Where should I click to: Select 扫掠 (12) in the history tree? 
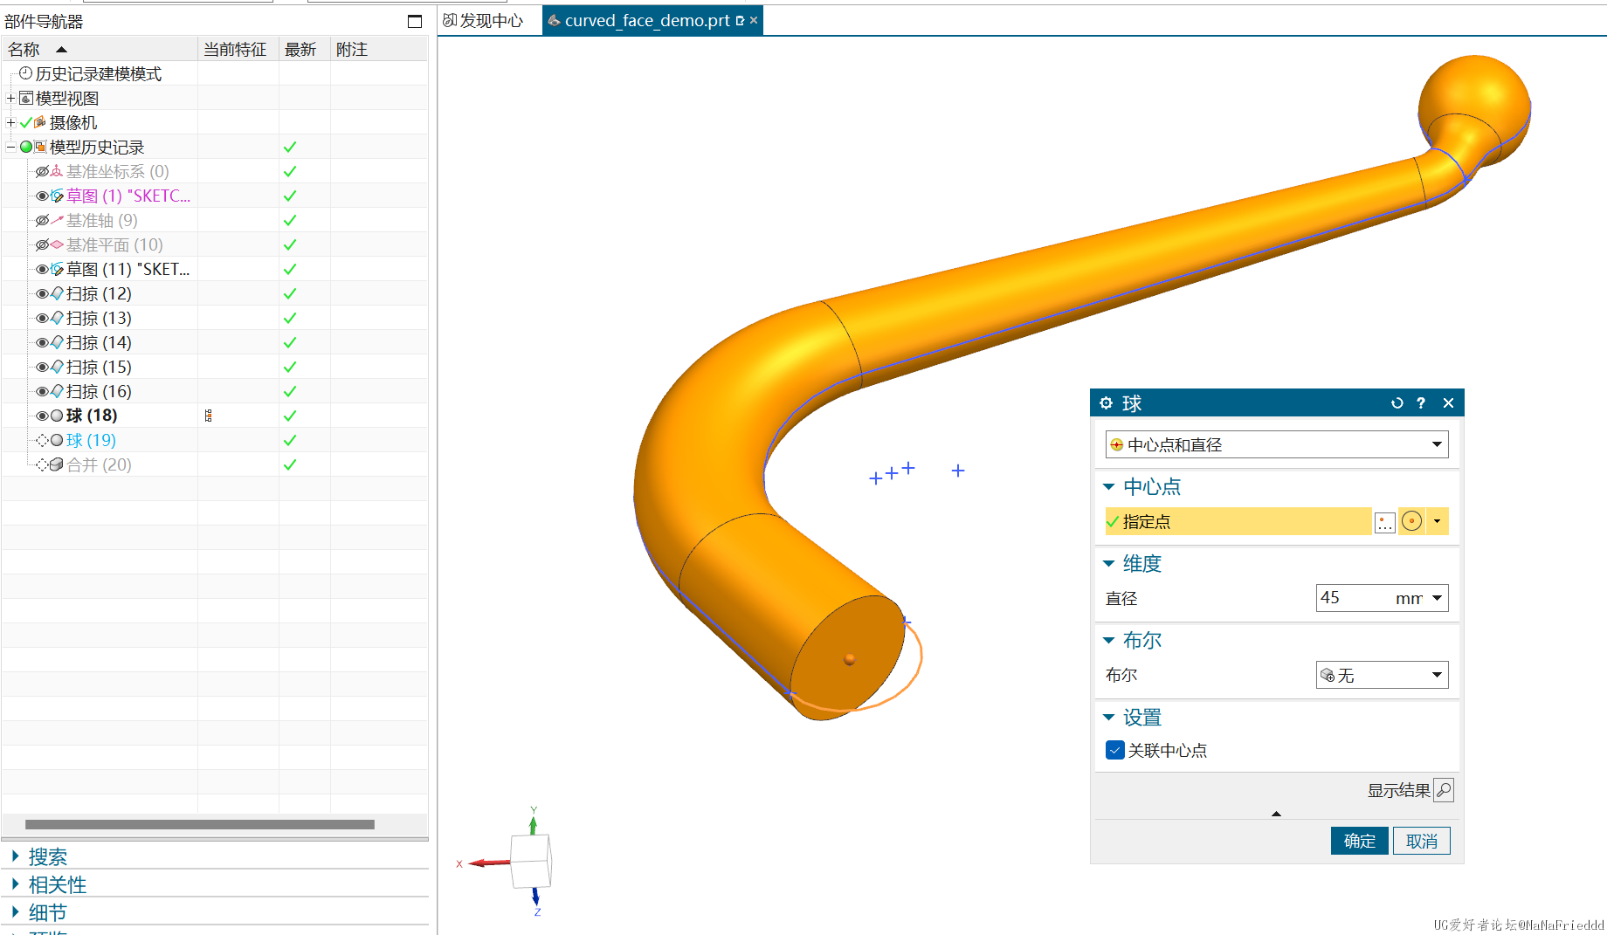tap(99, 293)
